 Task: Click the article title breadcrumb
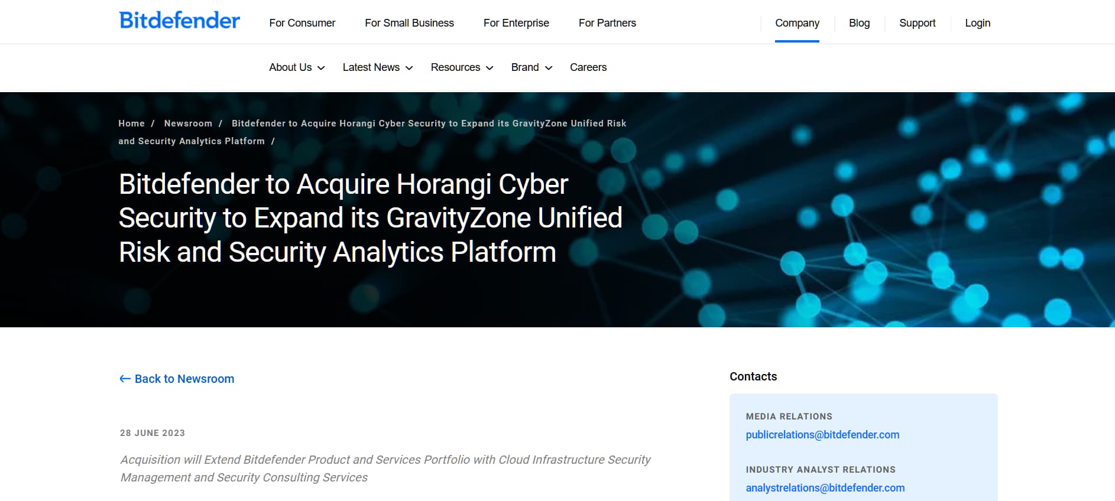pyautogui.click(x=372, y=132)
